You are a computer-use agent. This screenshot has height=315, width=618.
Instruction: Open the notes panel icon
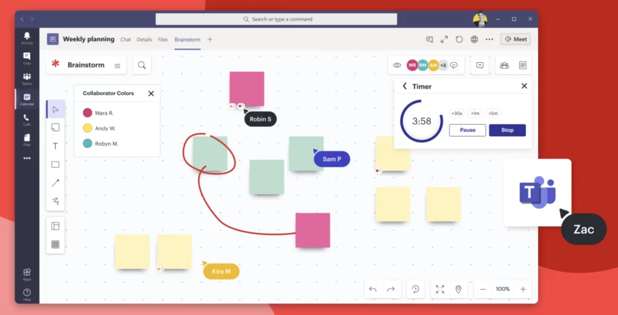523,65
